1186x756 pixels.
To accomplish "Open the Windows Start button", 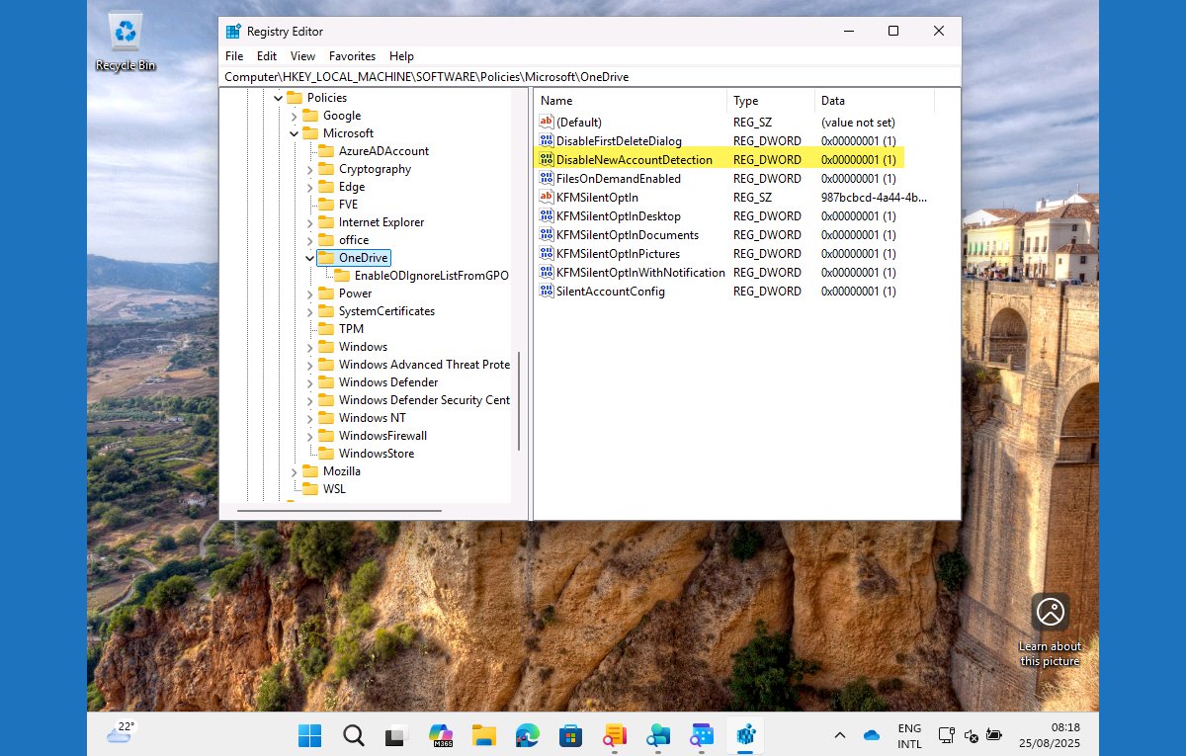I will point(309,735).
